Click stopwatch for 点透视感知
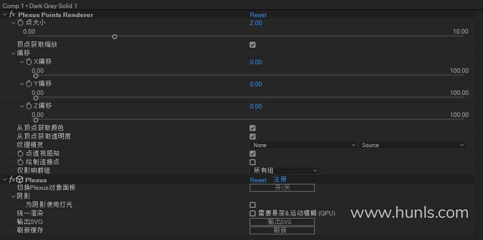The width and height of the screenshot is (483, 240). [x=20, y=153]
